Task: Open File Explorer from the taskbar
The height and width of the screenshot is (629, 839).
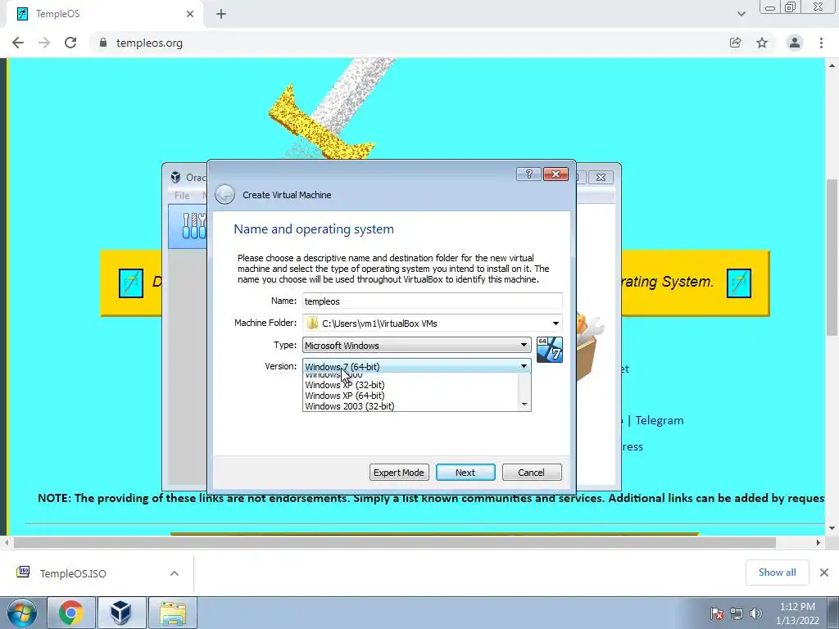Action: pos(172,613)
